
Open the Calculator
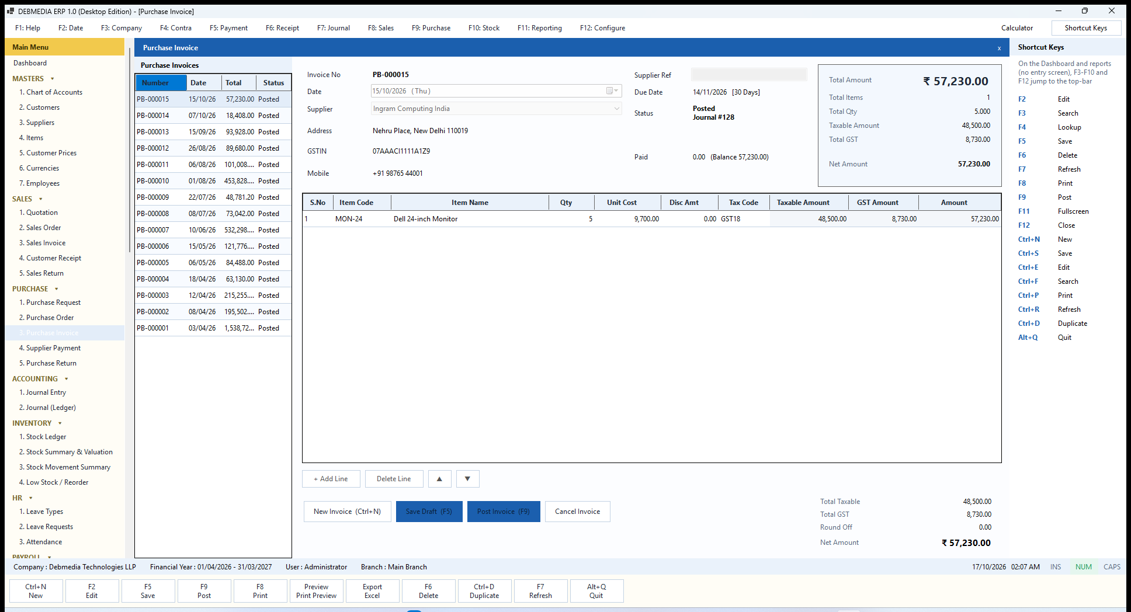pos(1017,28)
